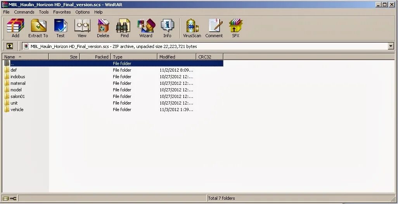This screenshot has width=398, height=204.
Task: Click the salon01 folder name
Action: pos(17,96)
